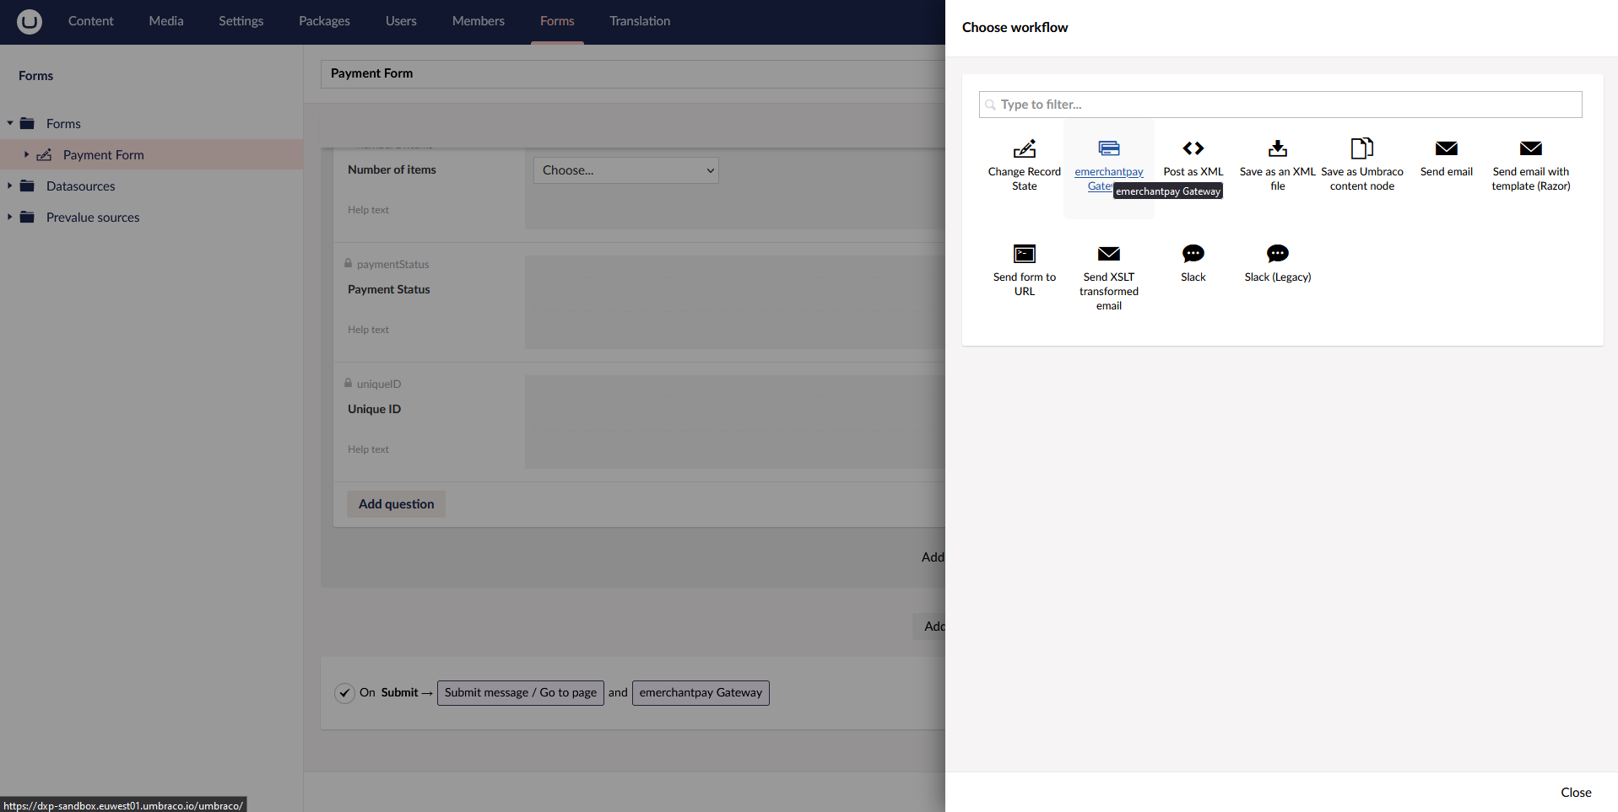
Task: Open the Number of items Choose dropdown
Action: 625,170
